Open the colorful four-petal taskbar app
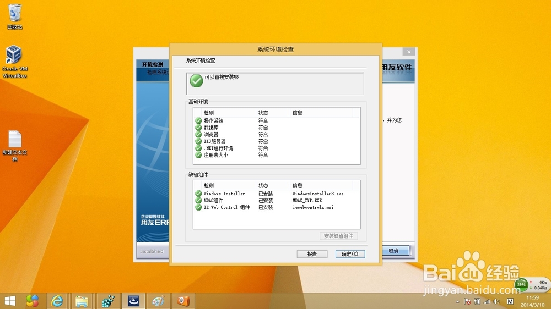 pyautogui.click(x=33, y=301)
